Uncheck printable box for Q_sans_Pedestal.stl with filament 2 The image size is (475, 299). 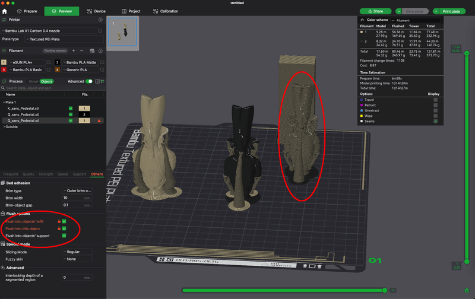pos(71,114)
